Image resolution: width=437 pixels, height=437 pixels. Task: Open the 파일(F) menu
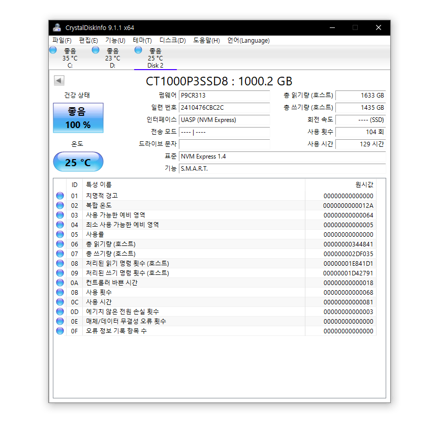coord(62,41)
